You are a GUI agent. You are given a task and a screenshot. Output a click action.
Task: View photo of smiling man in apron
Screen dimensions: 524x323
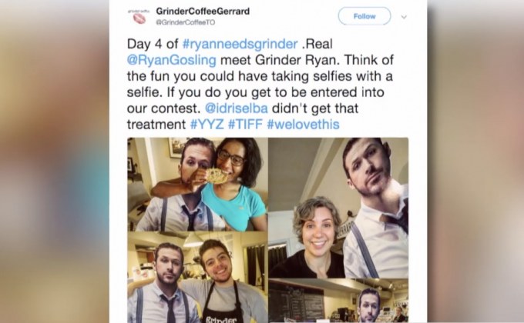tap(197, 278)
